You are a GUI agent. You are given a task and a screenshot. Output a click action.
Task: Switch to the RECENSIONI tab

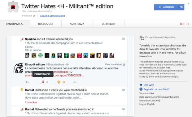point(46,24)
